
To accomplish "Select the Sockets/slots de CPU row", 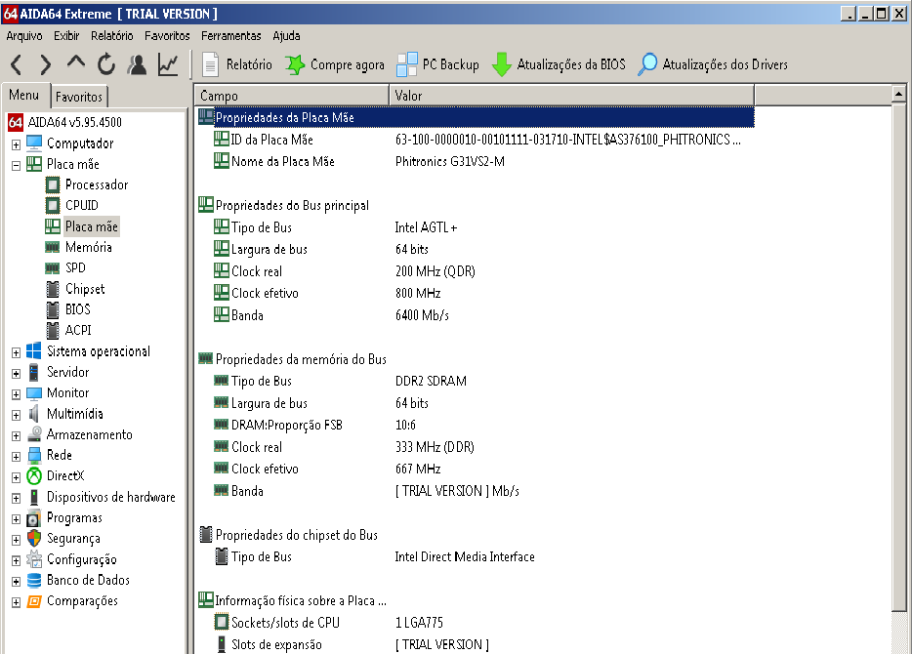I will pyautogui.click(x=476, y=623).
